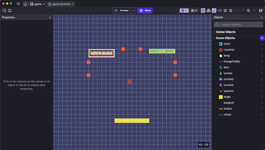Select the Score text instance on canvas
265x150 pixels.
click(170, 55)
